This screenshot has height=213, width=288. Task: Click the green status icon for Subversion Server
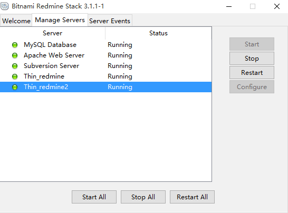pyautogui.click(x=15, y=66)
